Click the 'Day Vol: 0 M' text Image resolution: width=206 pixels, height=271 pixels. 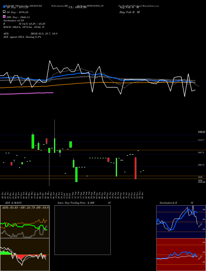pos(129,12)
